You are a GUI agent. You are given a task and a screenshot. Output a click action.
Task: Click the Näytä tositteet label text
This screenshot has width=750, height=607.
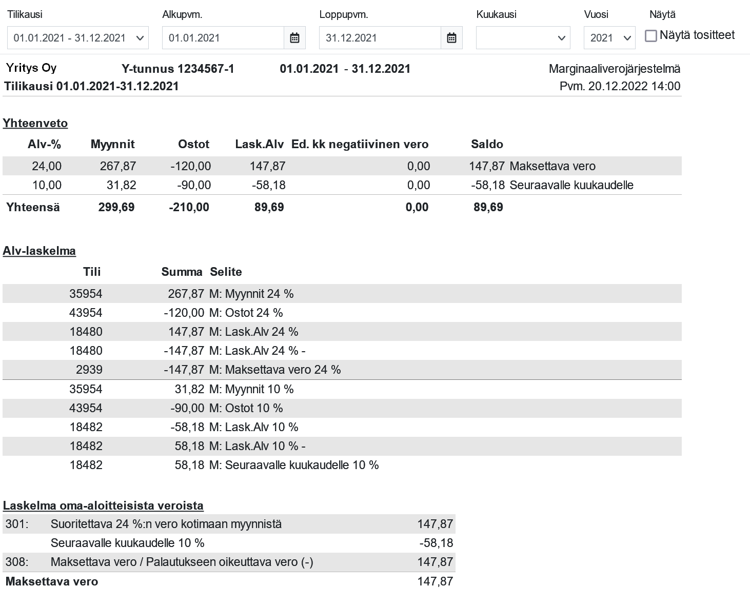pos(697,35)
